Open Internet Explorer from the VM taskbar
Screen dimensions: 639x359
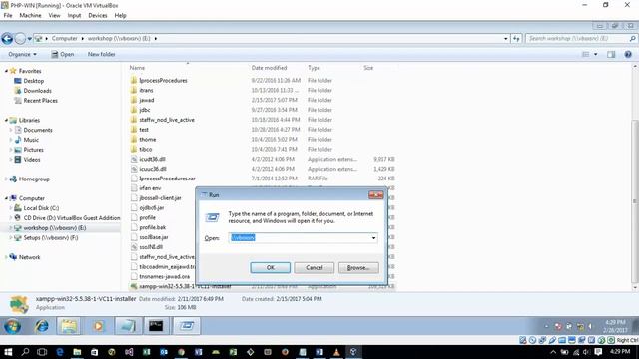pyautogui.click(x=41, y=326)
